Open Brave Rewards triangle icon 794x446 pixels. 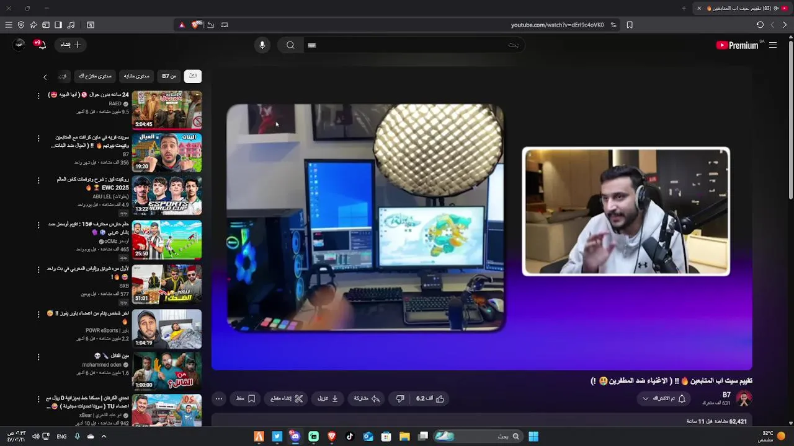tap(182, 25)
